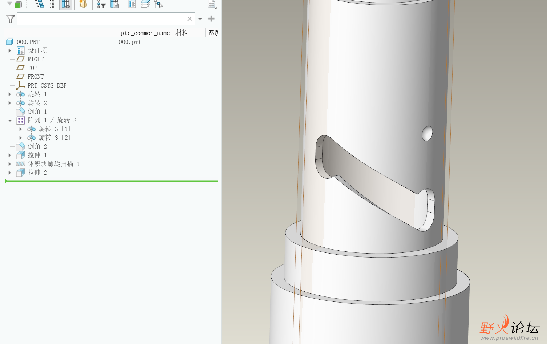Screen dimensions: 547x344
Task: Select PRT_CSYS_DEF coordinate system
Action: pos(47,85)
